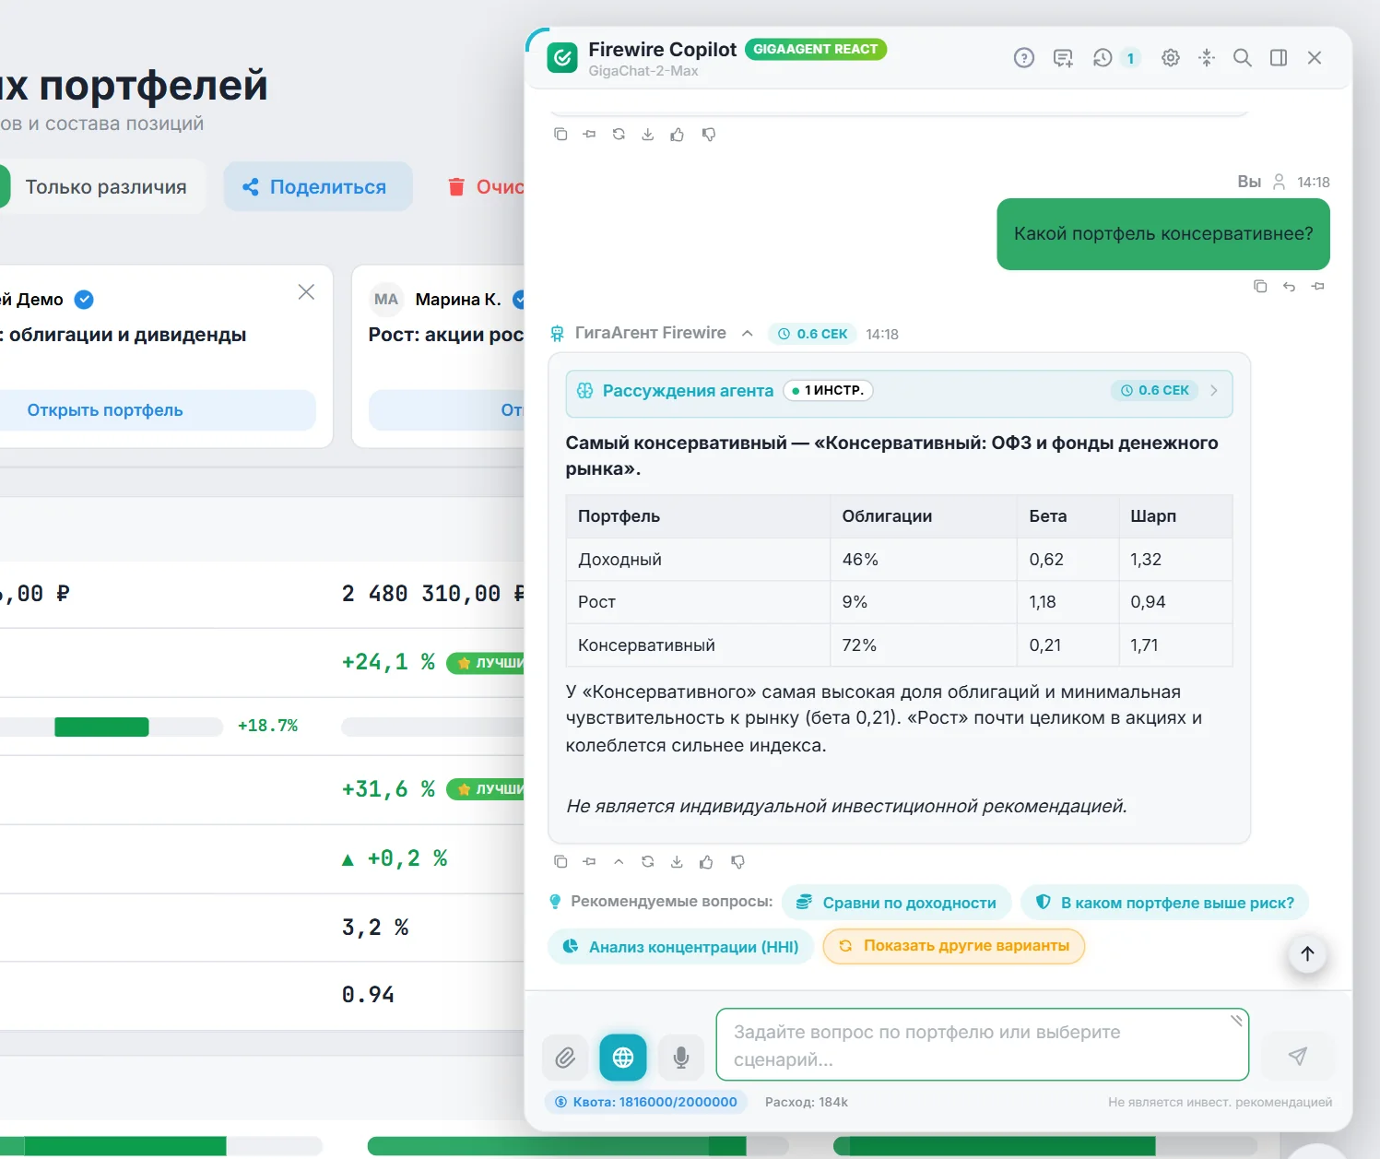
Task: Click the '1 ИНСТР.' tools badge
Action: pos(828,390)
